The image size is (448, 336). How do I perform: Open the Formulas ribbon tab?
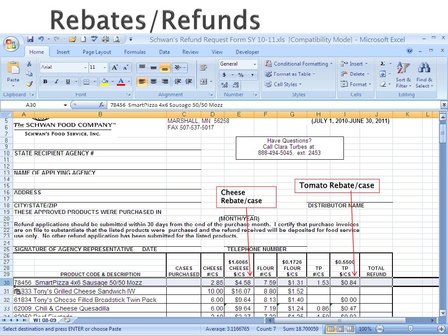(135, 52)
